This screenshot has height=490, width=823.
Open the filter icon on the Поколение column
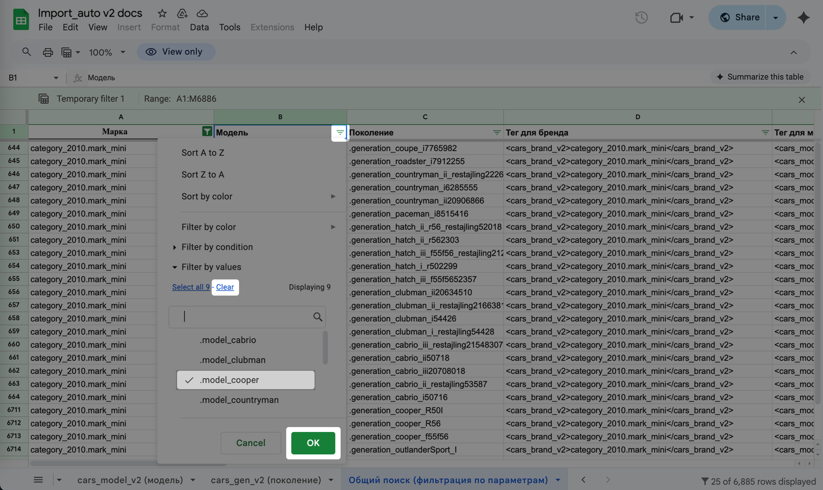click(x=496, y=133)
